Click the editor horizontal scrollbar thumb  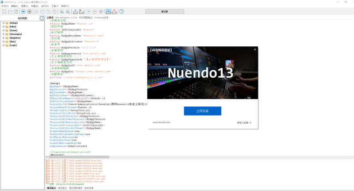(x=79, y=157)
